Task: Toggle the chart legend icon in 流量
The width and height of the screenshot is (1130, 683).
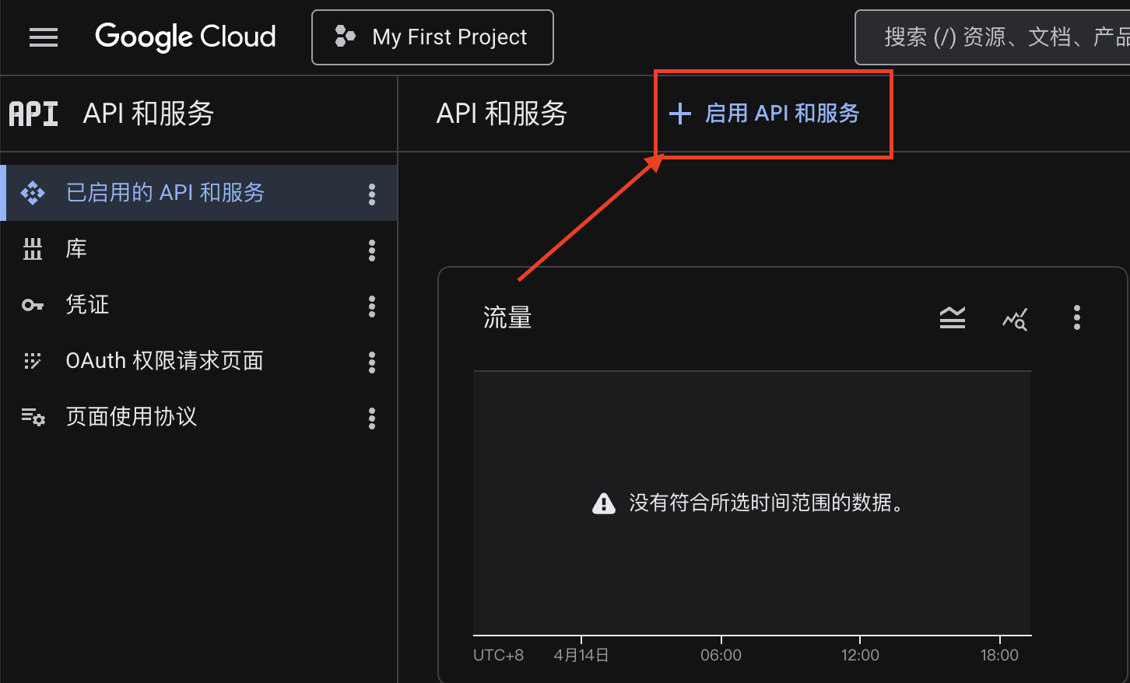Action: [x=952, y=317]
